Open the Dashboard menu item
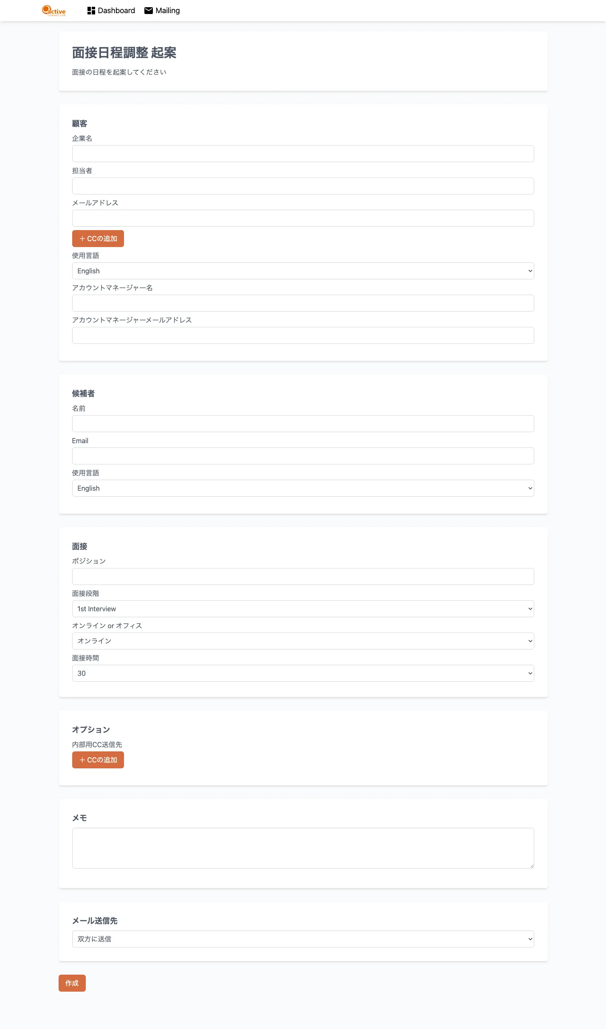The width and height of the screenshot is (606, 1029). (x=116, y=11)
